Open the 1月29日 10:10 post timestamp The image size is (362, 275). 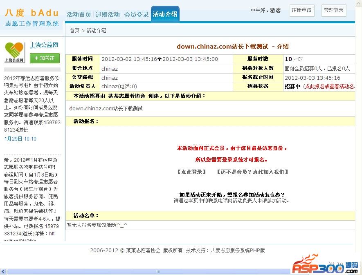pos(20,139)
